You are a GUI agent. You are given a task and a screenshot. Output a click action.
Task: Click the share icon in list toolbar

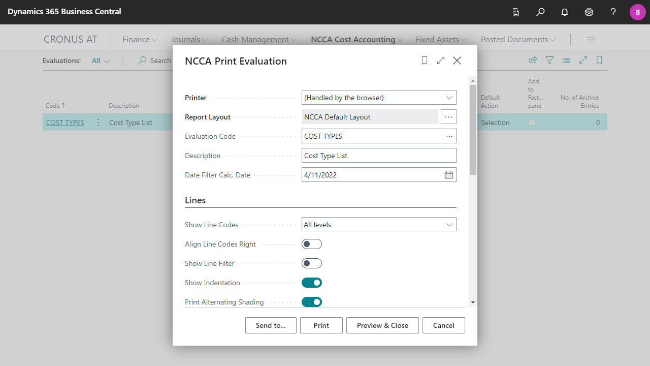point(533,60)
